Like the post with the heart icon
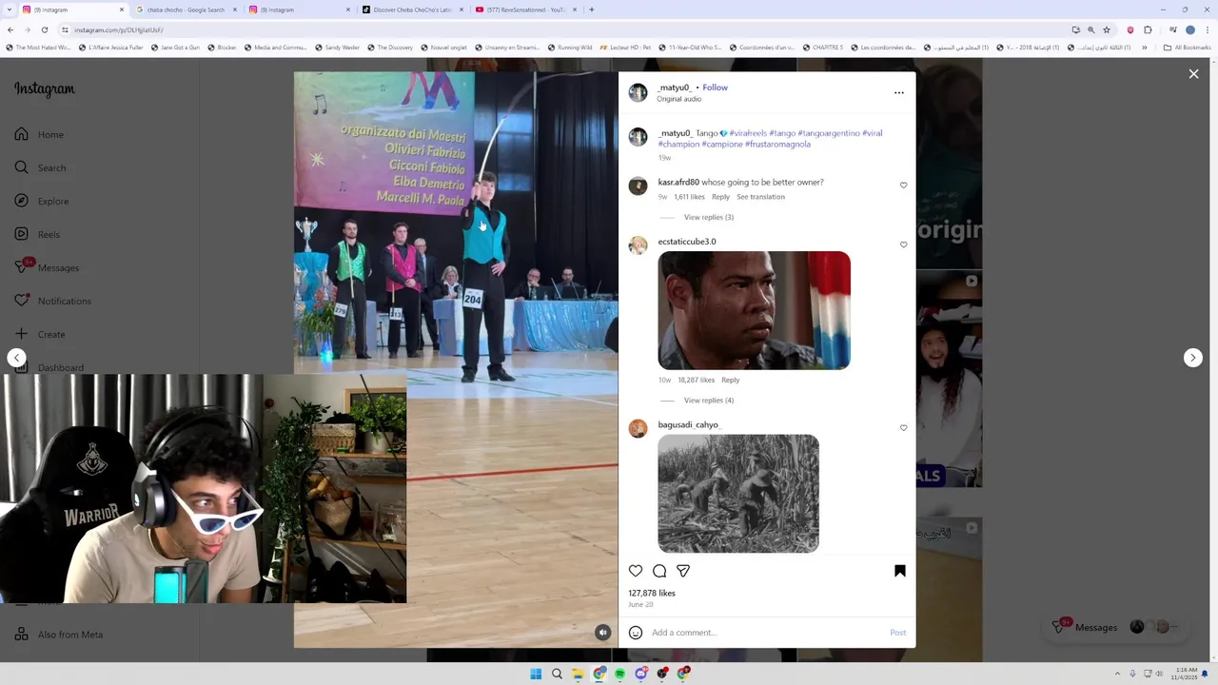The height and width of the screenshot is (685, 1218). 636,571
